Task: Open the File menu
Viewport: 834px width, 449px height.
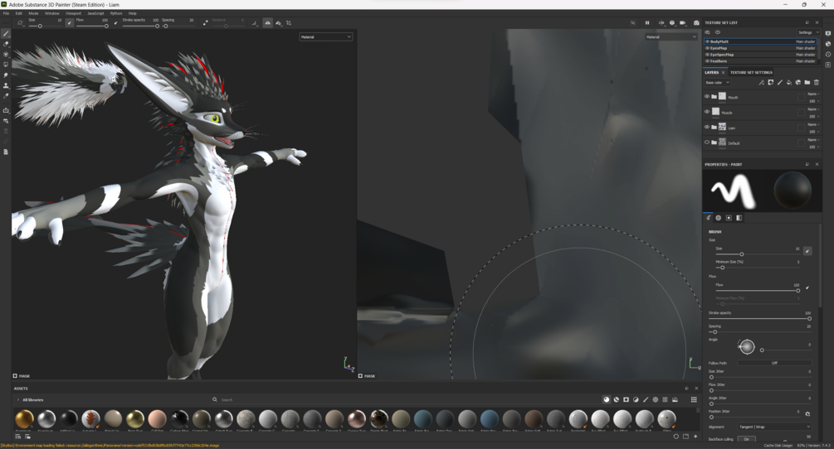Action: 7,13
